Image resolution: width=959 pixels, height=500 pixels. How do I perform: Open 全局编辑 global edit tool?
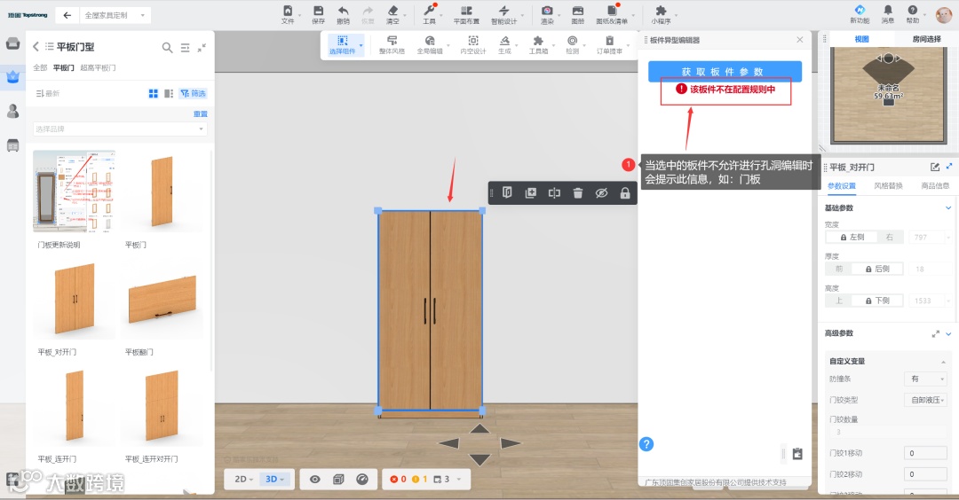coord(430,44)
